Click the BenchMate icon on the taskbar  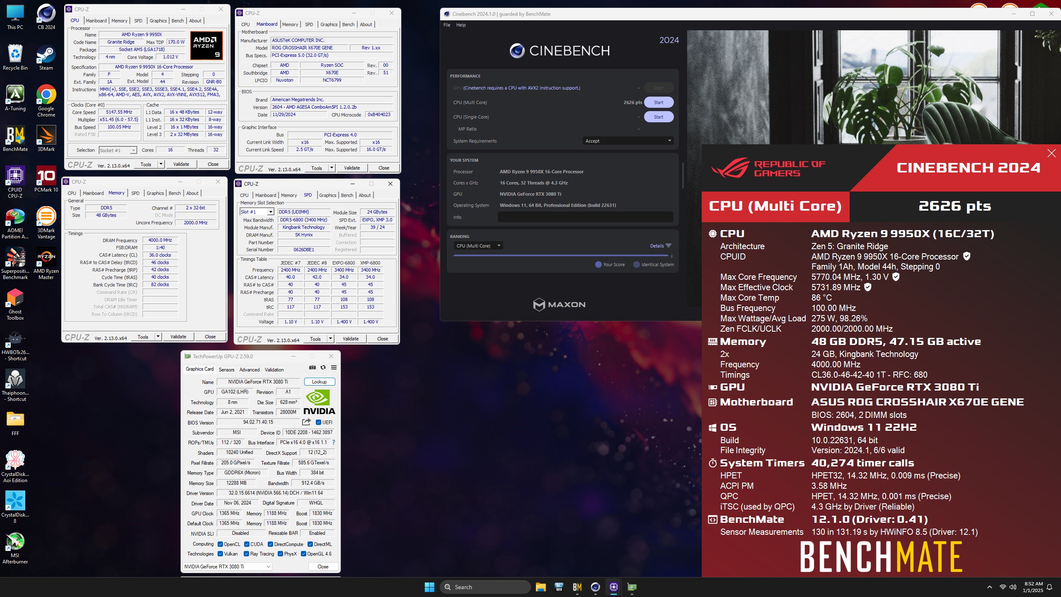click(577, 587)
